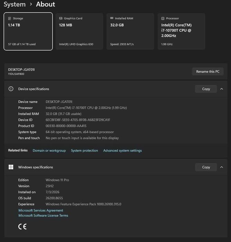
Task: Open Microsoft Software License Terms link
Action: pyautogui.click(x=43, y=215)
